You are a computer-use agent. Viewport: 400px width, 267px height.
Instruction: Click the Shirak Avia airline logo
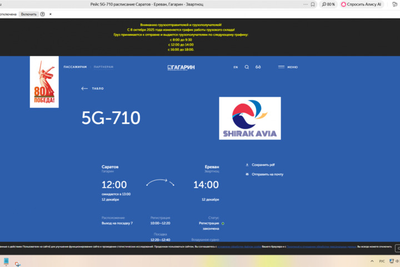(x=249, y=118)
